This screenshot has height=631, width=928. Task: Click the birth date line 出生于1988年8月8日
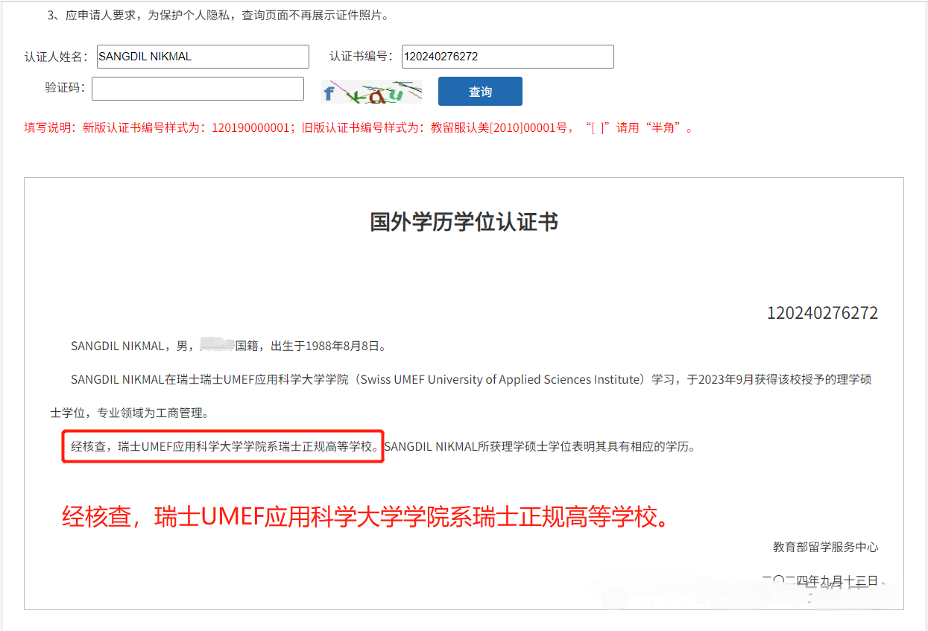(x=327, y=346)
